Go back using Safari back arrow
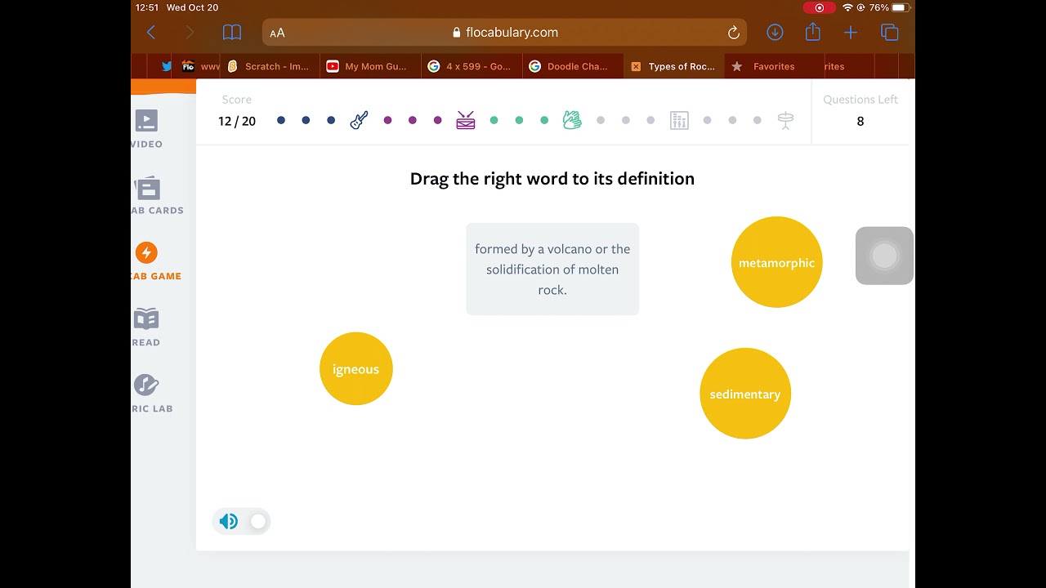 (151, 33)
